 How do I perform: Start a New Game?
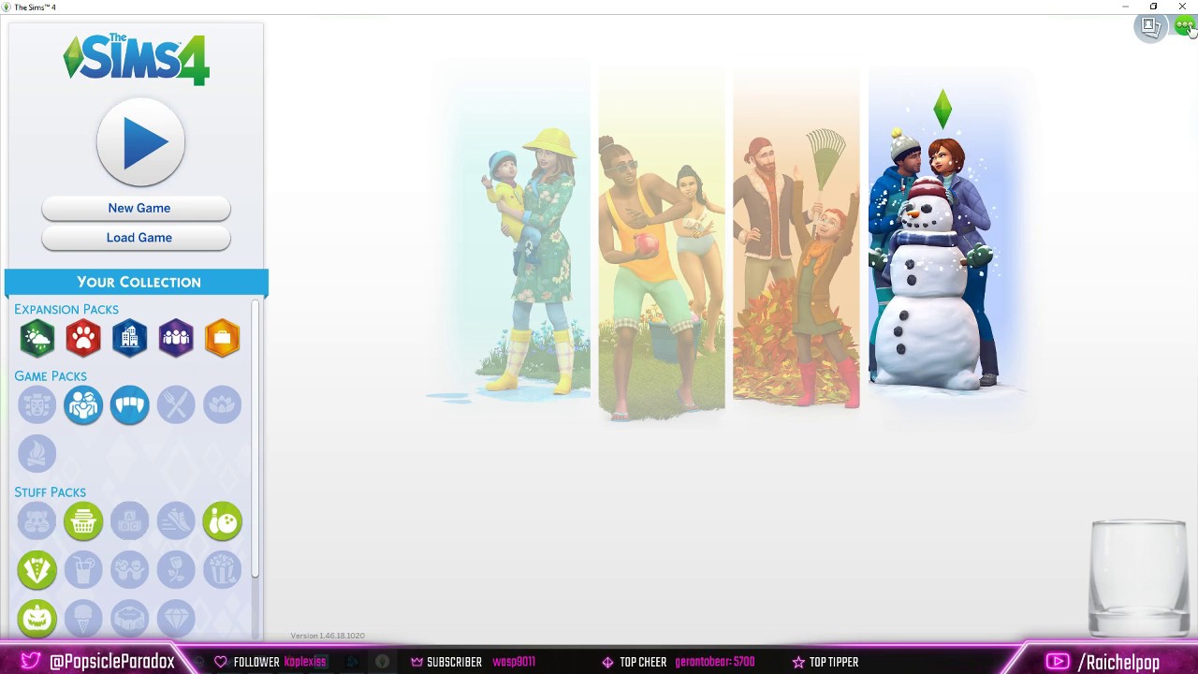pyautogui.click(x=139, y=208)
